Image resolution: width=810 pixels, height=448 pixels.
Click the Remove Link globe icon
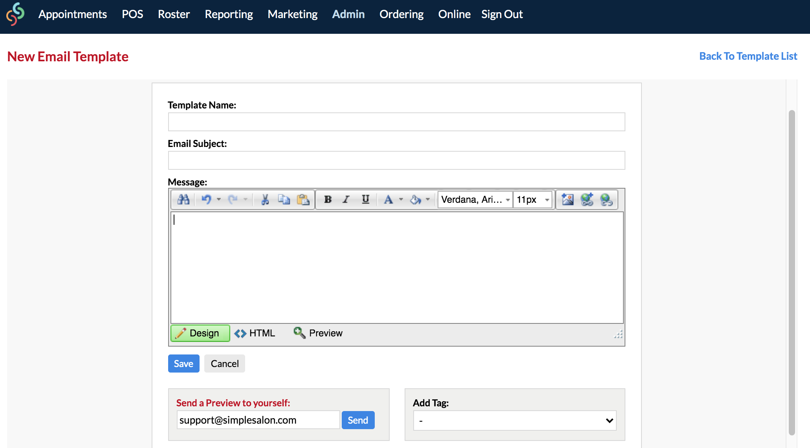(606, 200)
